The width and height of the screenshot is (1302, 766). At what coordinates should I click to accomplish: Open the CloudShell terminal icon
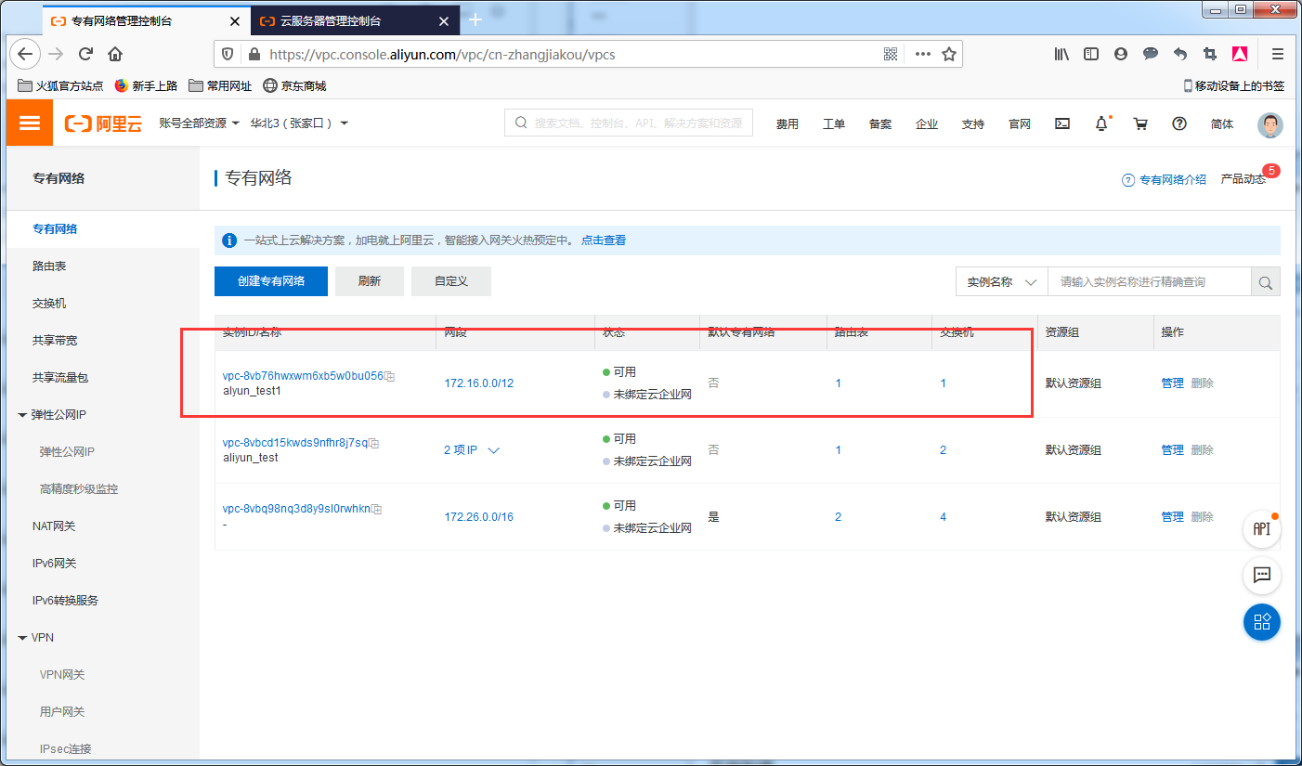(1061, 123)
